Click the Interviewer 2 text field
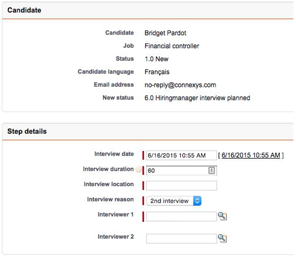Screen dimensions: 296x257 181,239
